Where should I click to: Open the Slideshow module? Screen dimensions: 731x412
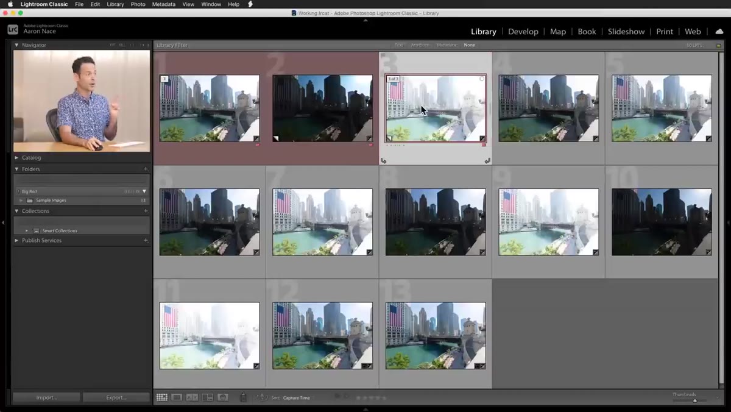pyautogui.click(x=626, y=32)
